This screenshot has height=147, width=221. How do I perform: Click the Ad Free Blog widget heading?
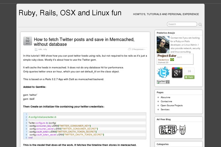(164, 119)
